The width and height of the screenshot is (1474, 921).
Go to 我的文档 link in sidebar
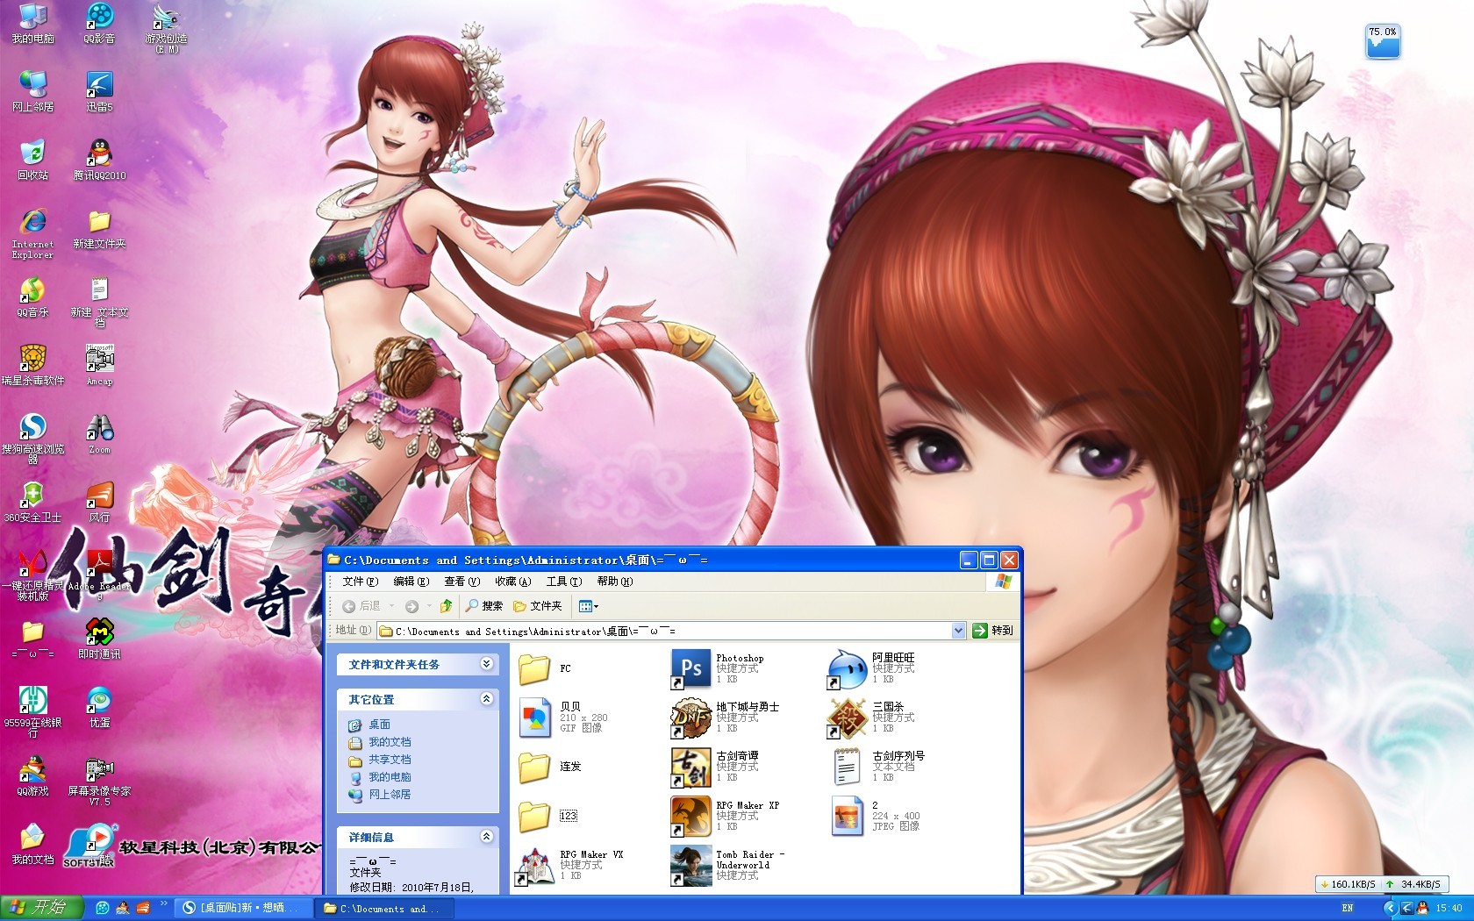coord(390,742)
